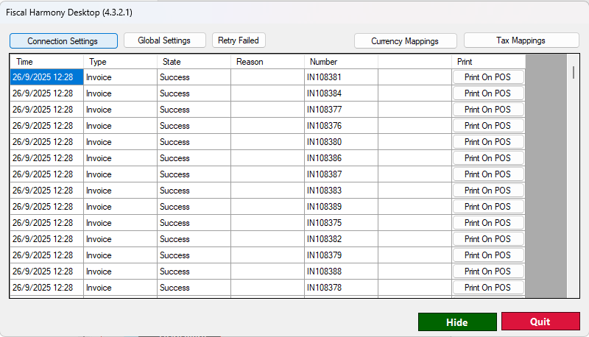Quit the application with the red Quit button
Screen dimensions: 589x337
coord(540,322)
